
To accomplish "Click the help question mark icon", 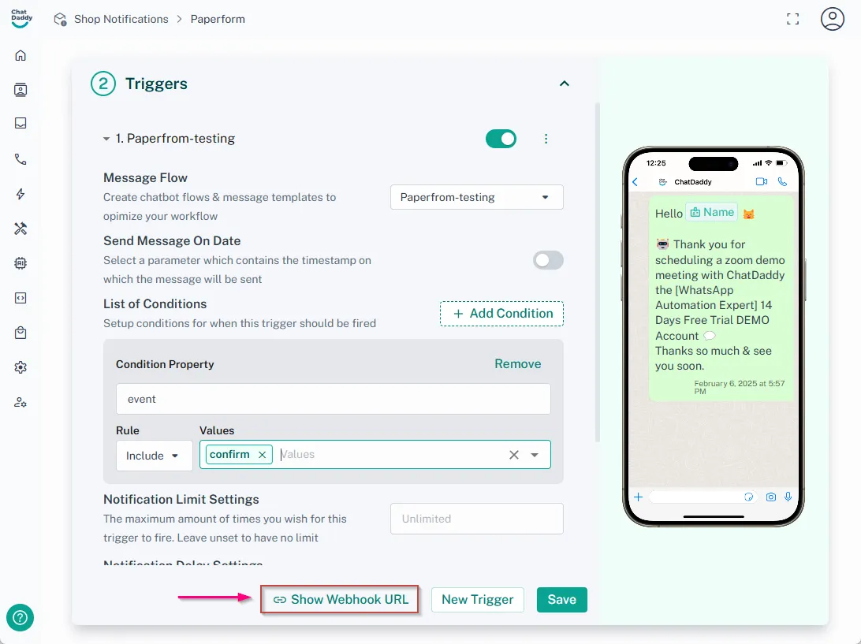I will (x=20, y=617).
